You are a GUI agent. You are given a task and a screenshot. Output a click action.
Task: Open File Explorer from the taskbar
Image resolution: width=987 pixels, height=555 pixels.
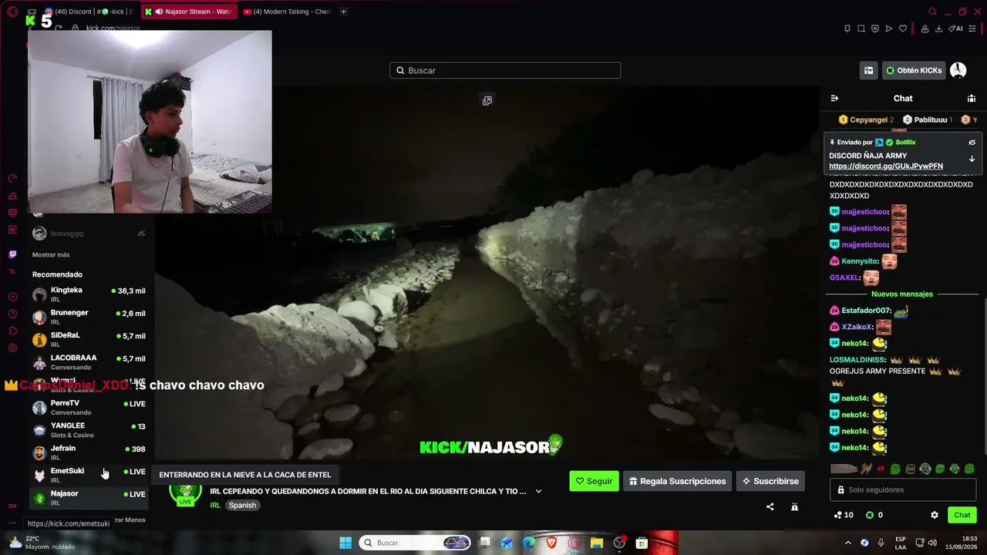point(597,543)
